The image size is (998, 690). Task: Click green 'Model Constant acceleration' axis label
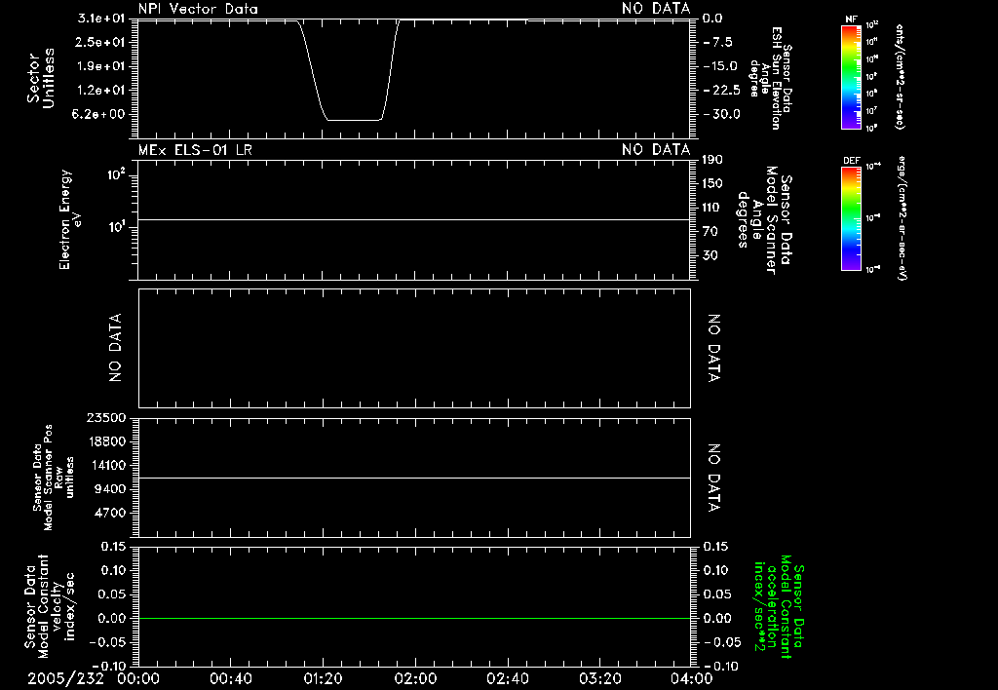(779, 606)
